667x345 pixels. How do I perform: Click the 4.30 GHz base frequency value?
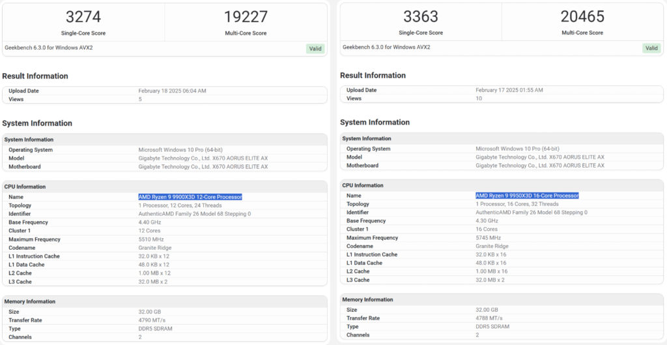tap(487, 220)
